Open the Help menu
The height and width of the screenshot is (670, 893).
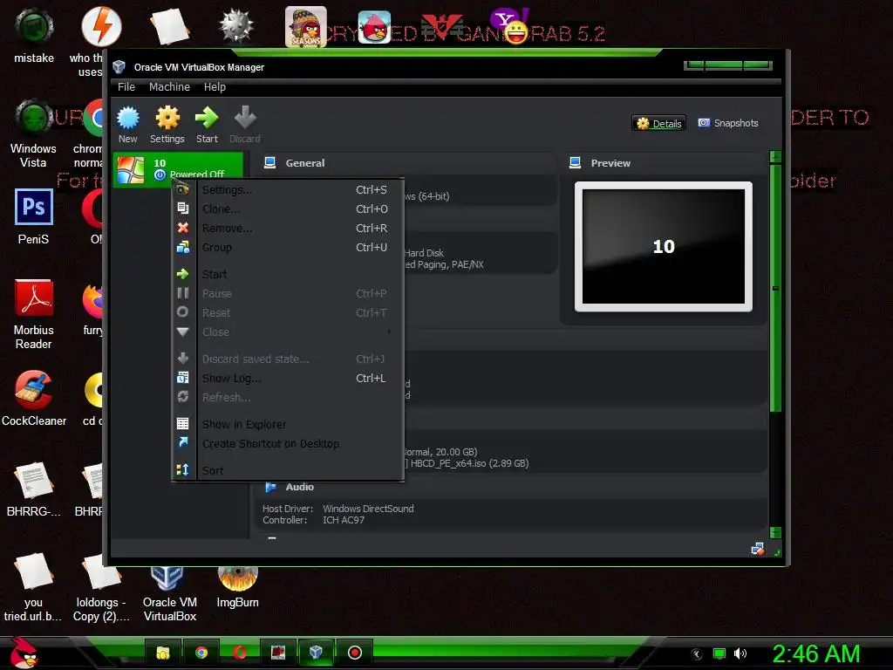click(x=215, y=86)
